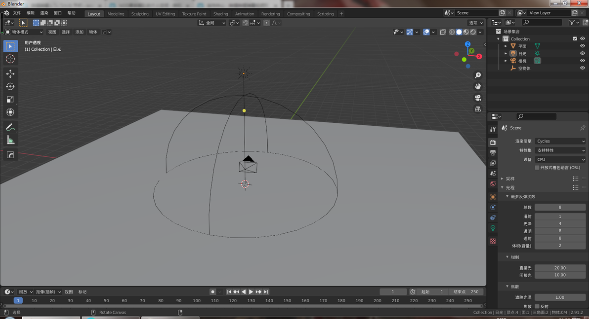
Task: Open the 渲染引擎 Cycles dropdown
Action: 560,142
